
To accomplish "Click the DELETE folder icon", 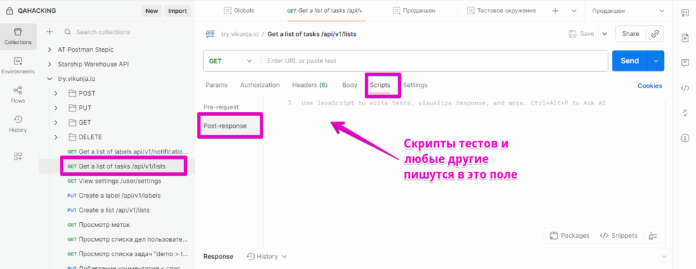I will (x=72, y=137).
